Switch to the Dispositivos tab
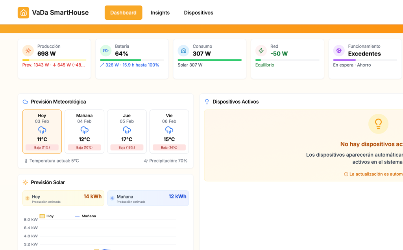 tap(198, 13)
